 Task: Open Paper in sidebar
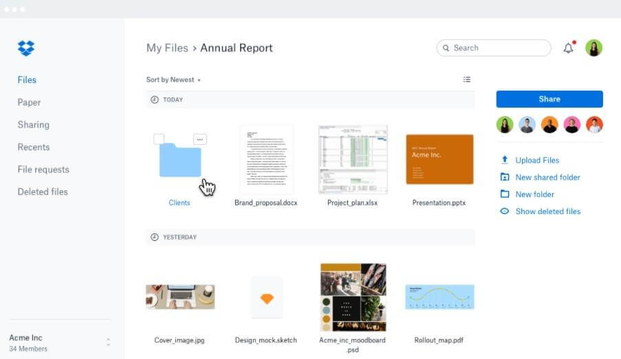tap(29, 102)
